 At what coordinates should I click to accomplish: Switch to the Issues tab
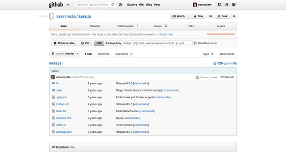[161, 26]
